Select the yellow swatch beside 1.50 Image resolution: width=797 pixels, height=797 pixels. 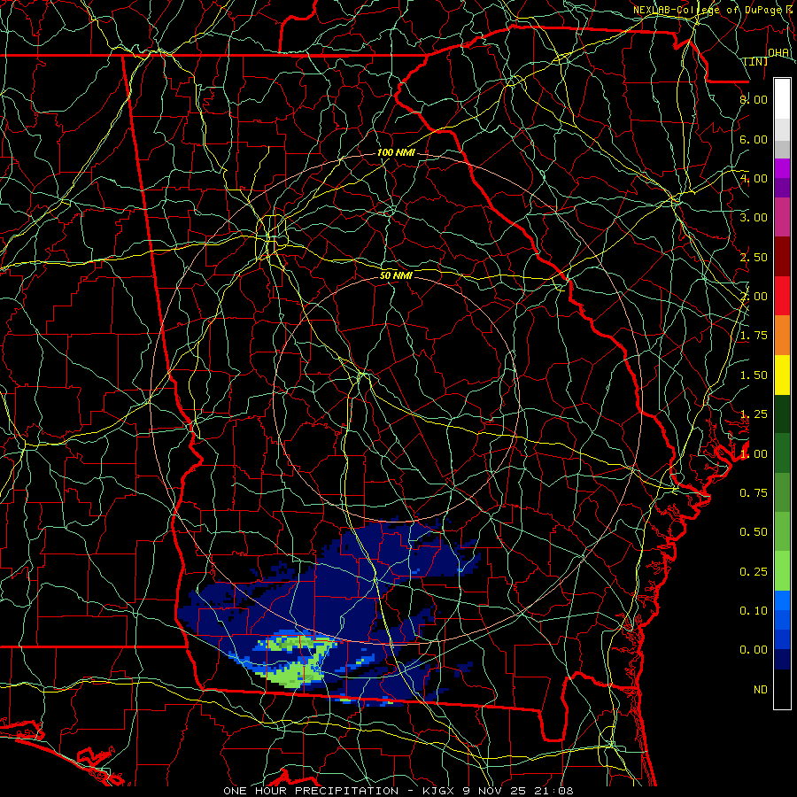click(782, 375)
